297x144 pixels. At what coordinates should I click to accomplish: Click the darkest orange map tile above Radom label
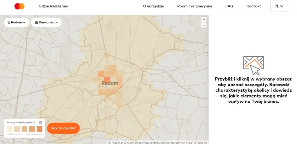coord(107,80)
